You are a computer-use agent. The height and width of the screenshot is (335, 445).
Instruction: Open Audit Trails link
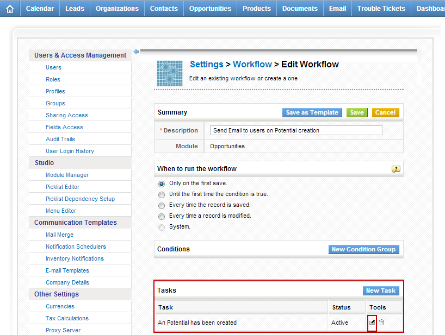point(60,139)
